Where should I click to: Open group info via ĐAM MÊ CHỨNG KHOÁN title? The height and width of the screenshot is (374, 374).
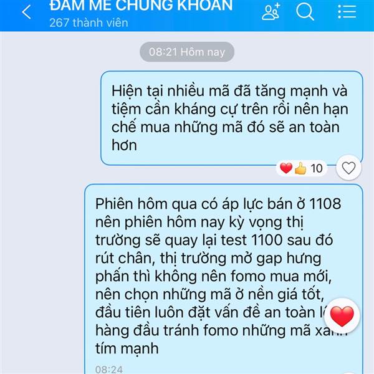(x=141, y=5)
